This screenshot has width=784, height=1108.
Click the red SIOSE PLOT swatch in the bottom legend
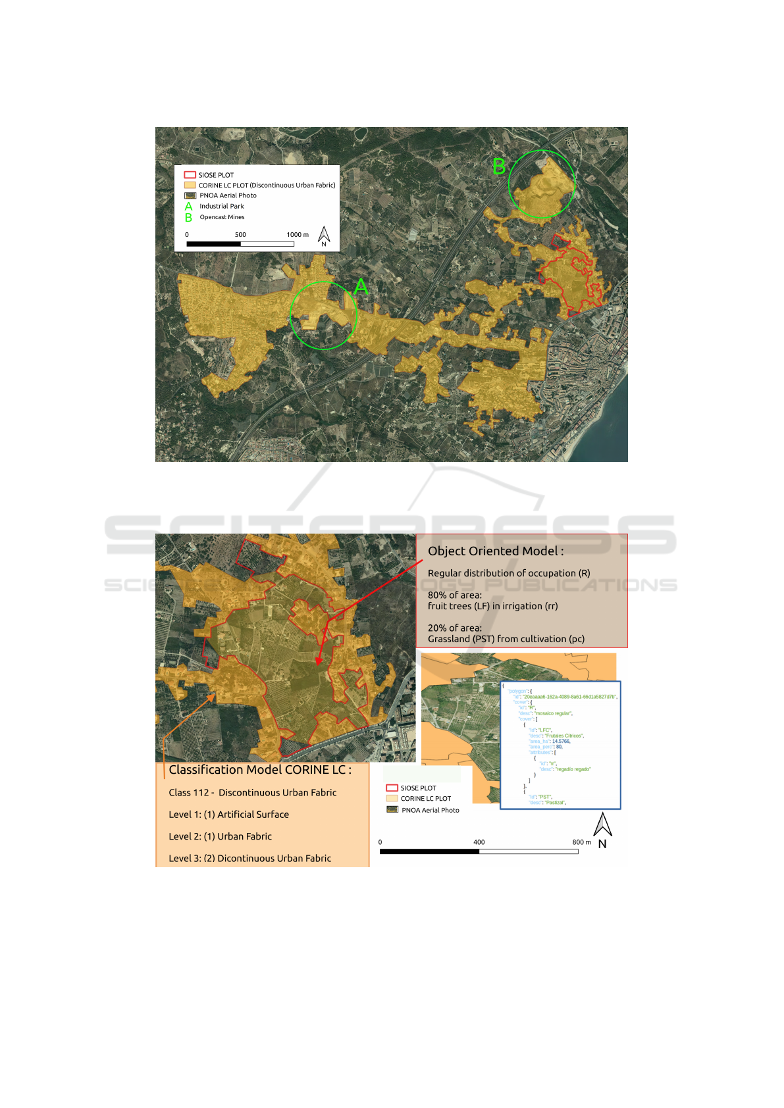(x=392, y=788)
